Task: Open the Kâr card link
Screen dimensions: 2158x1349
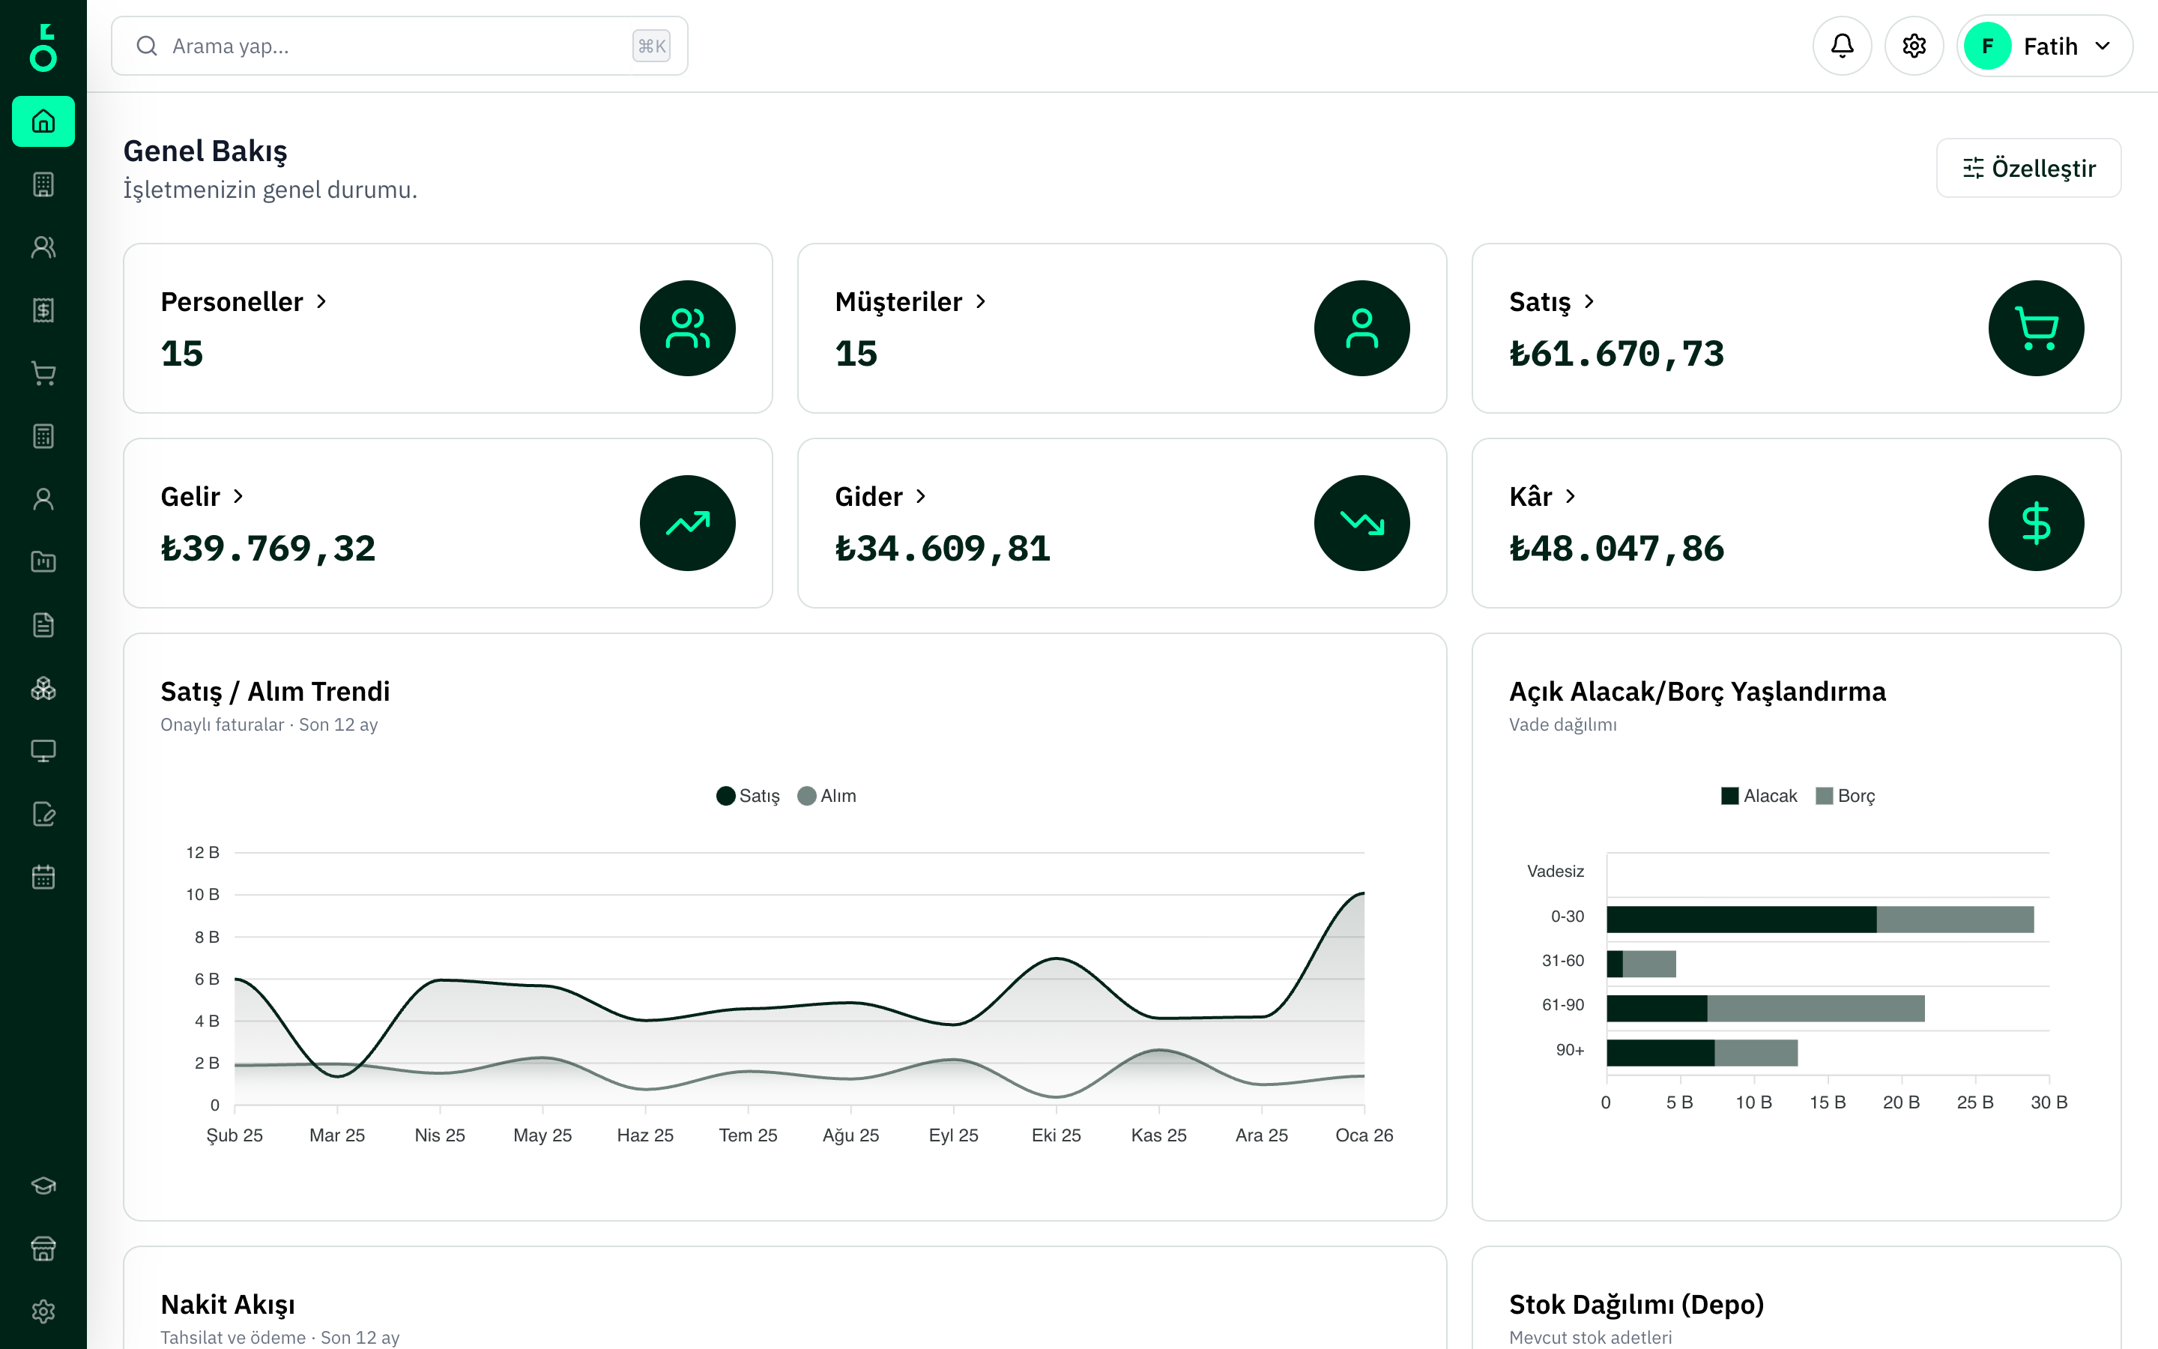Action: 1530,496
